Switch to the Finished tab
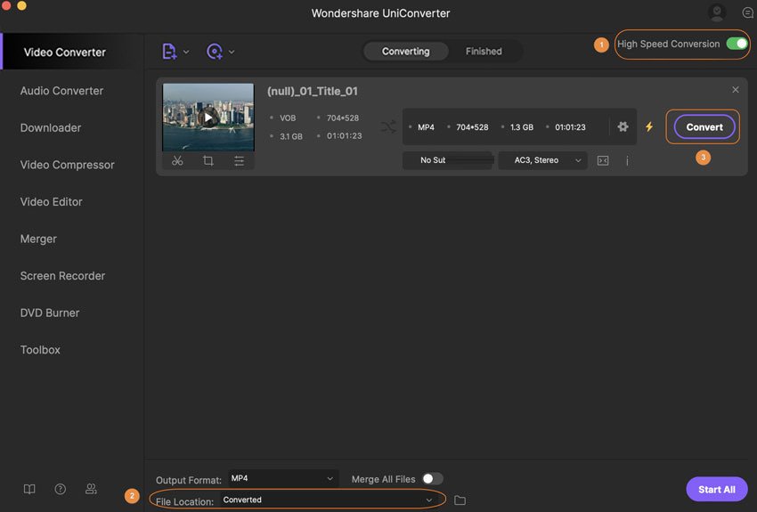This screenshot has height=512, width=757. click(484, 51)
